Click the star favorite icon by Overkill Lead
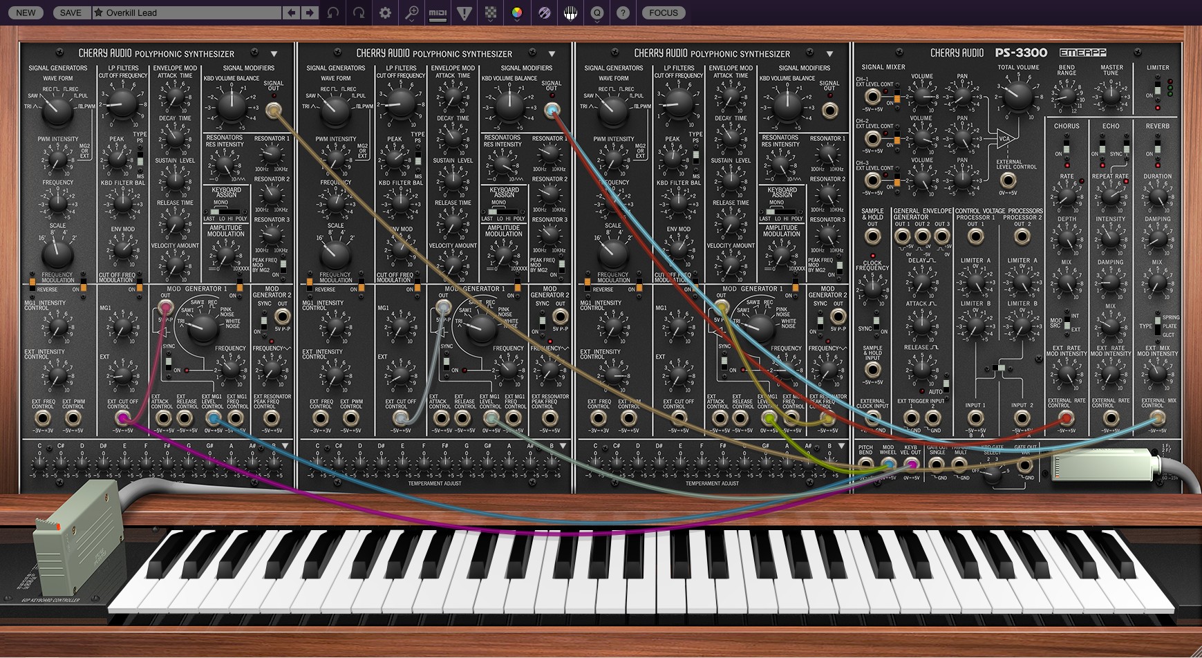This screenshot has height=658, width=1202. (x=98, y=12)
